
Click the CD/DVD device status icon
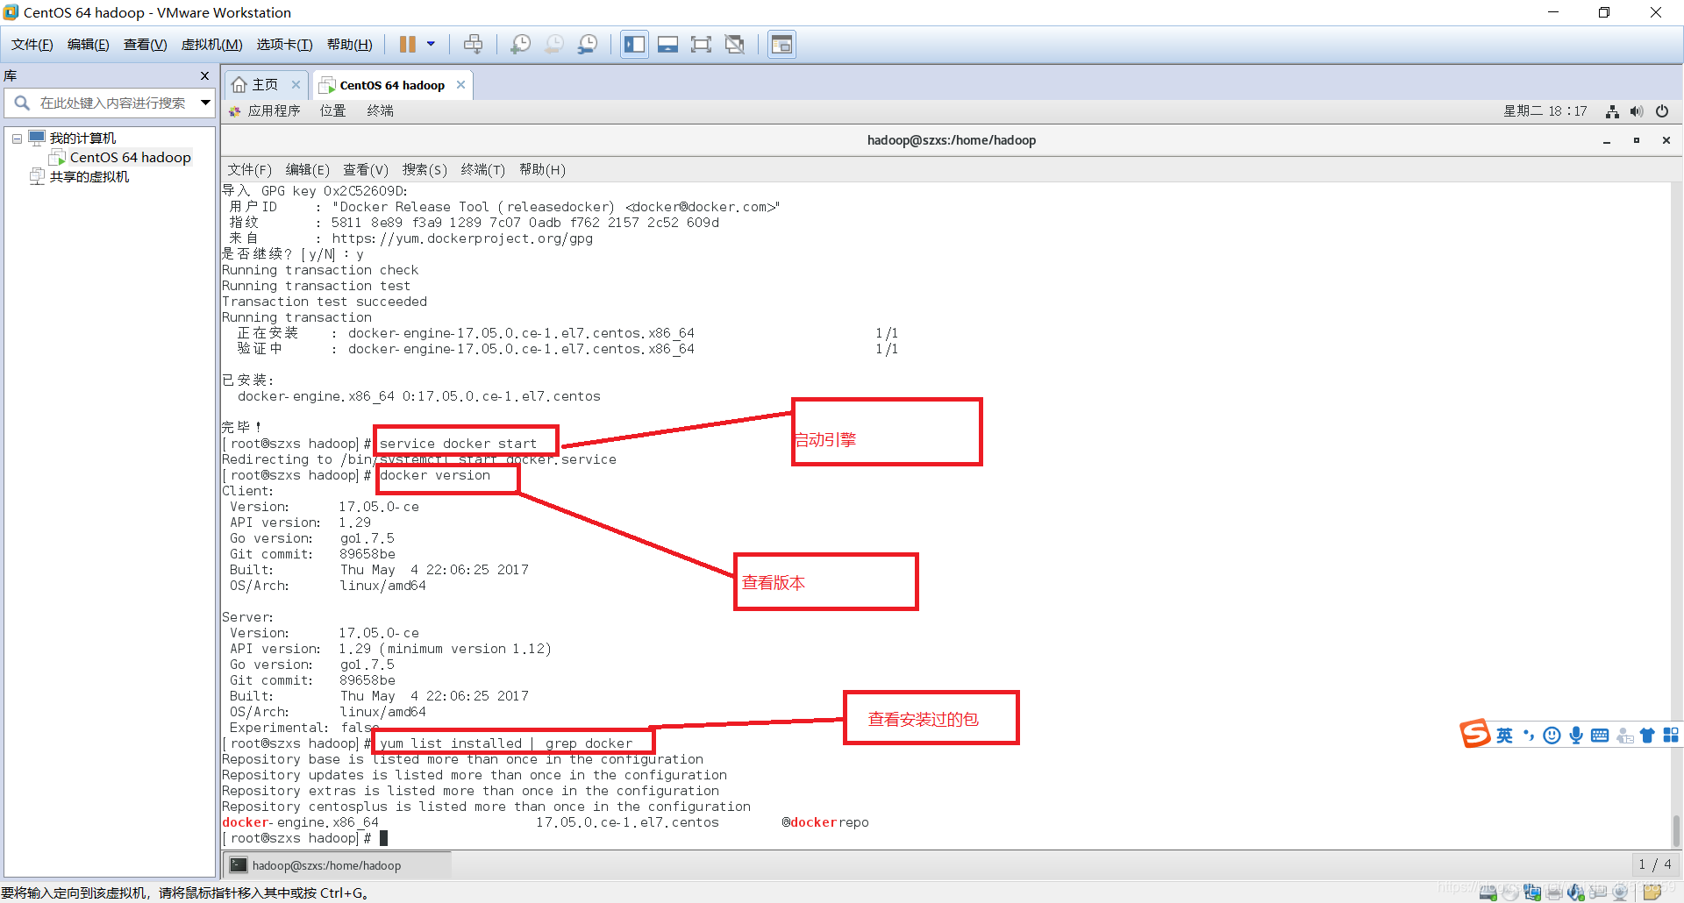1510,892
